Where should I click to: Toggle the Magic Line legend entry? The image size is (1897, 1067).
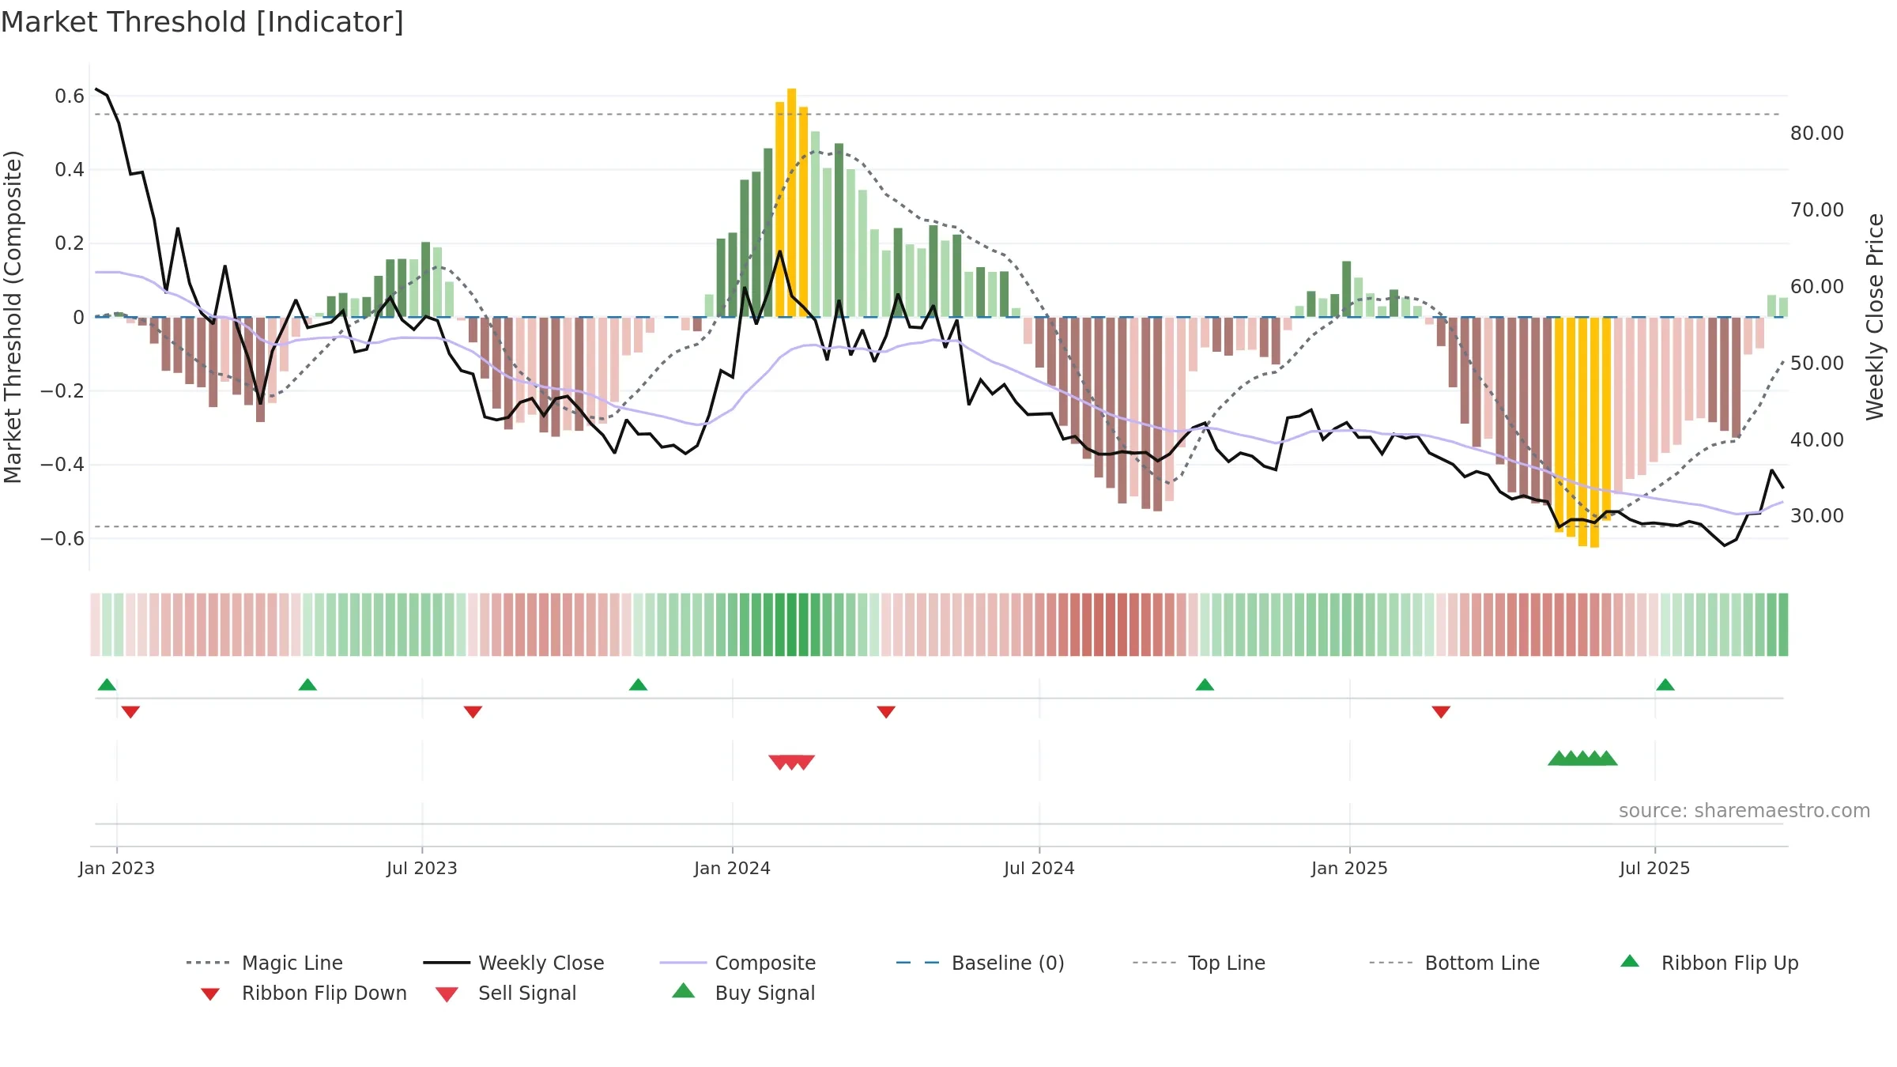[x=265, y=963]
